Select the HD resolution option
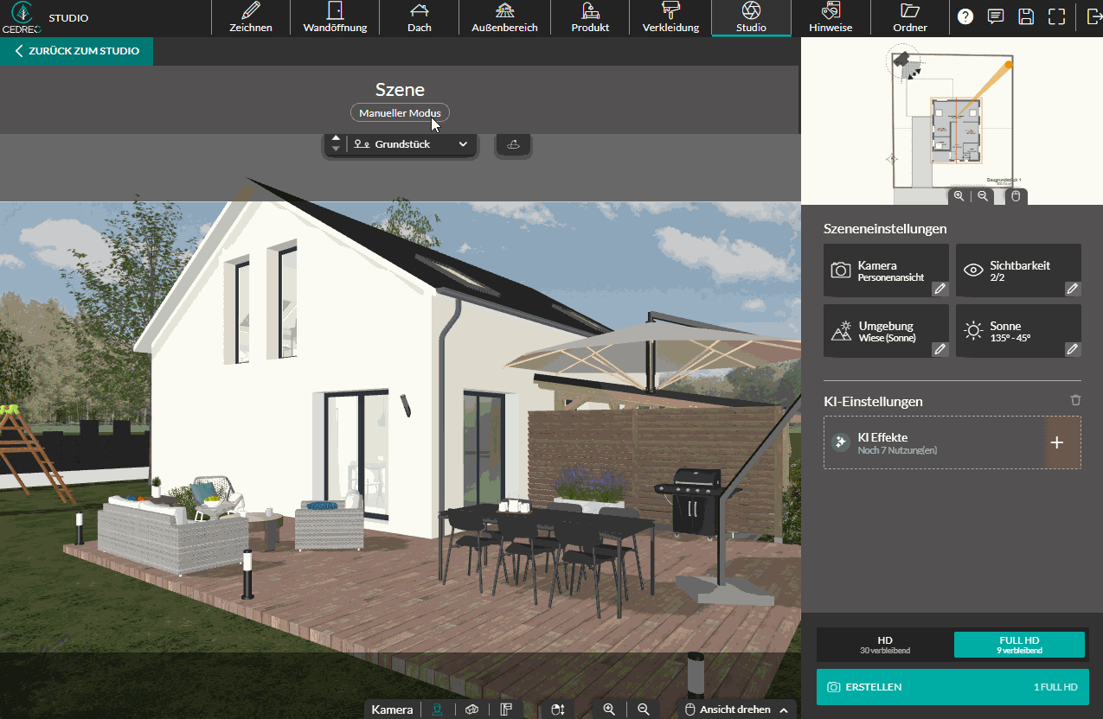The height and width of the screenshot is (719, 1103). [884, 645]
